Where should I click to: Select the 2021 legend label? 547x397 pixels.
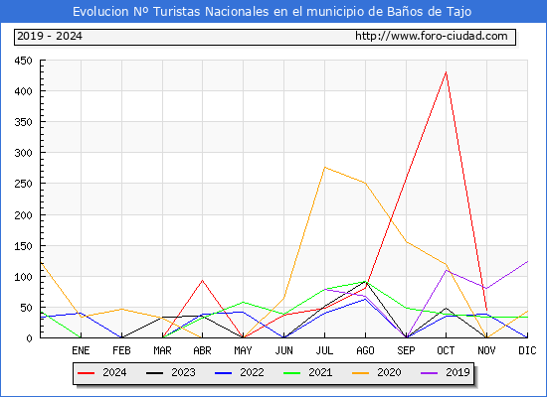(x=320, y=372)
